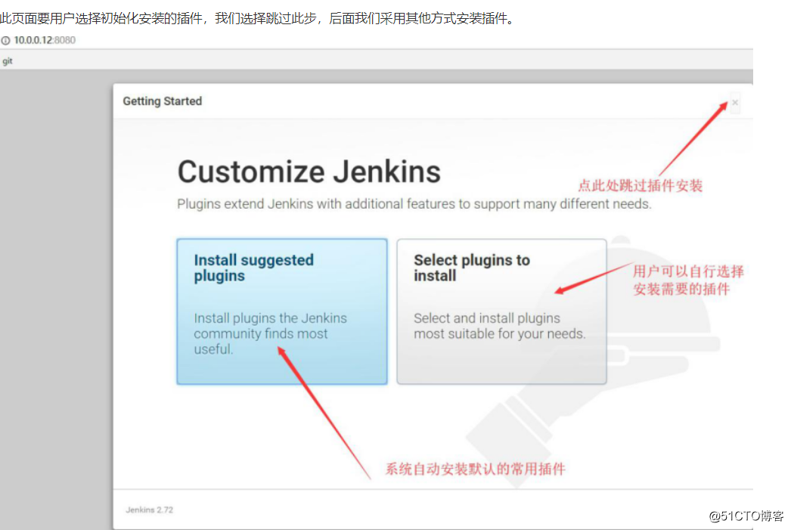Click the Select plugins to install card
Screen dimensions: 791x530
tap(501, 311)
